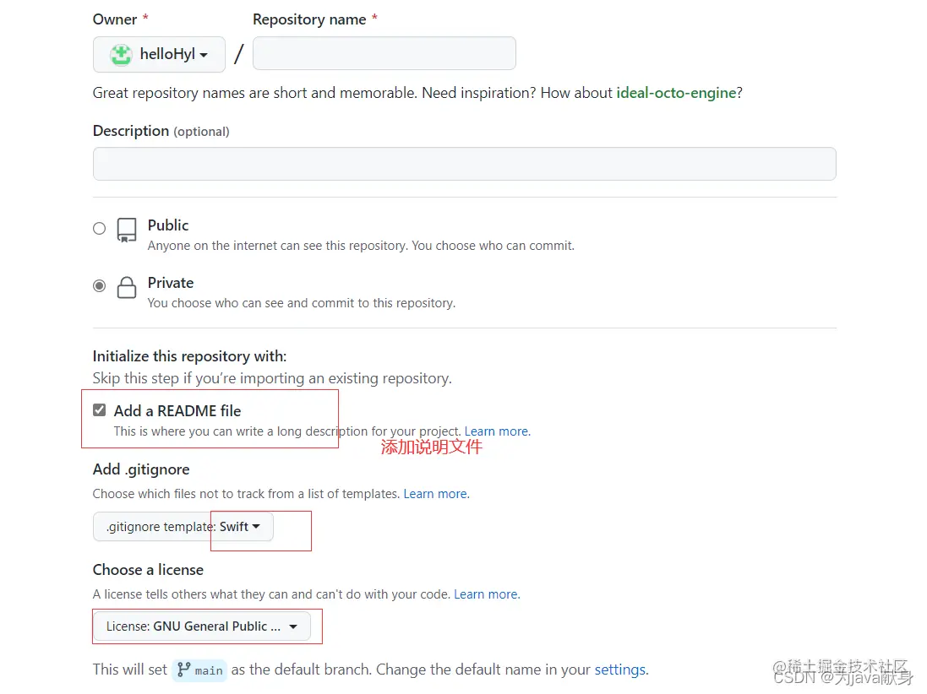
Task: Click the helloHyl owner avatar icon
Action: coord(122,55)
